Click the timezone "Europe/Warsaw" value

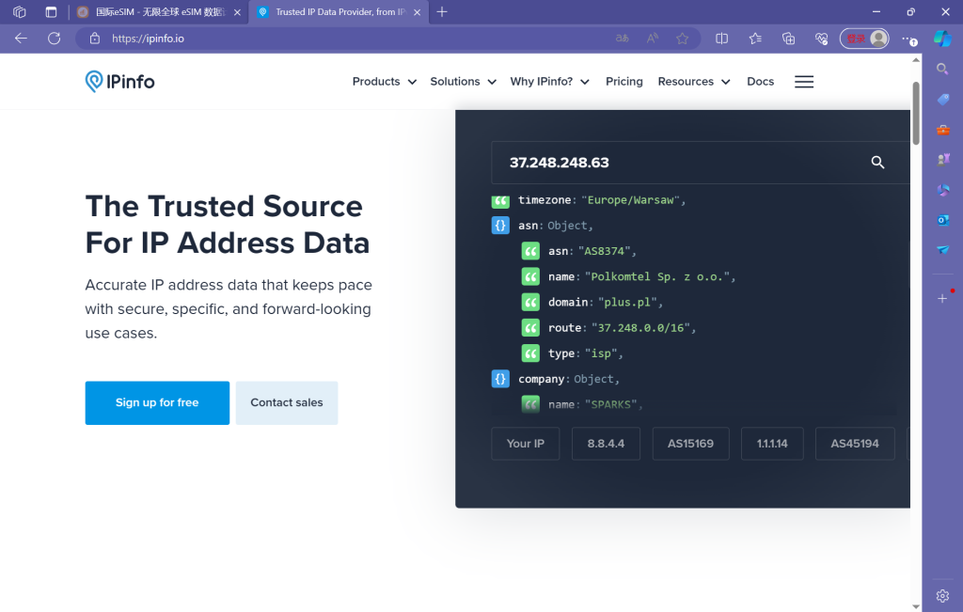pos(630,200)
